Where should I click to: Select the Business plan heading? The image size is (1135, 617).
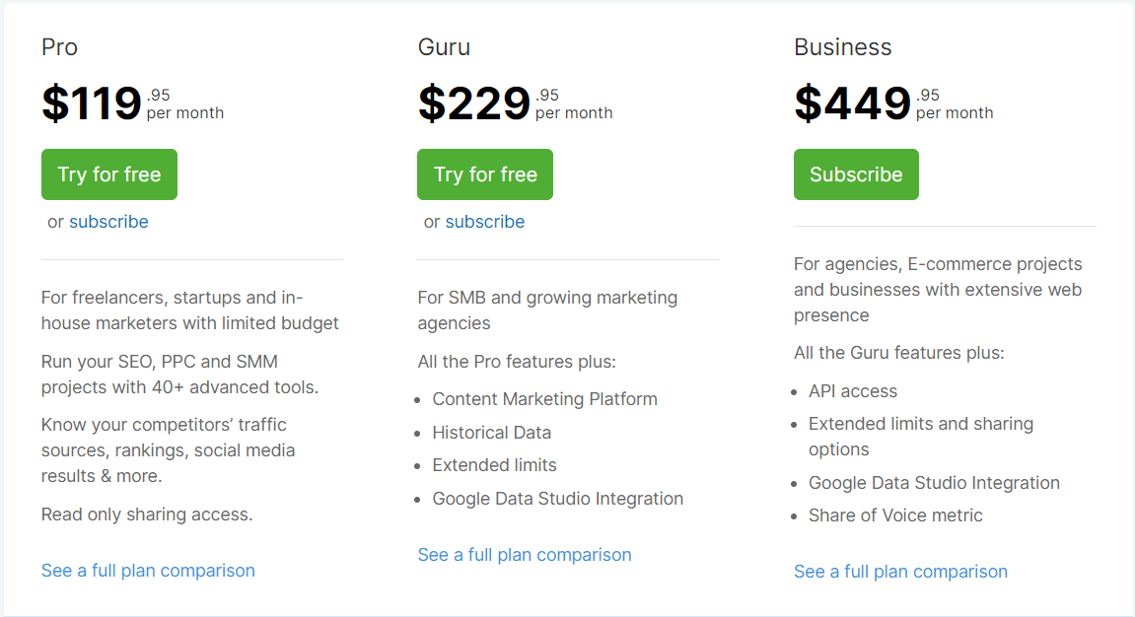[842, 47]
